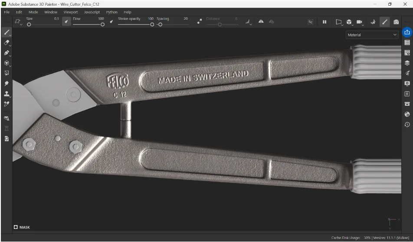The height and width of the screenshot is (242, 413).
Task: Open the JavaScript menu
Action: (92, 12)
